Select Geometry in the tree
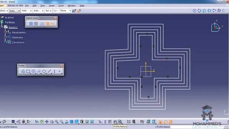 tap(18, 37)
